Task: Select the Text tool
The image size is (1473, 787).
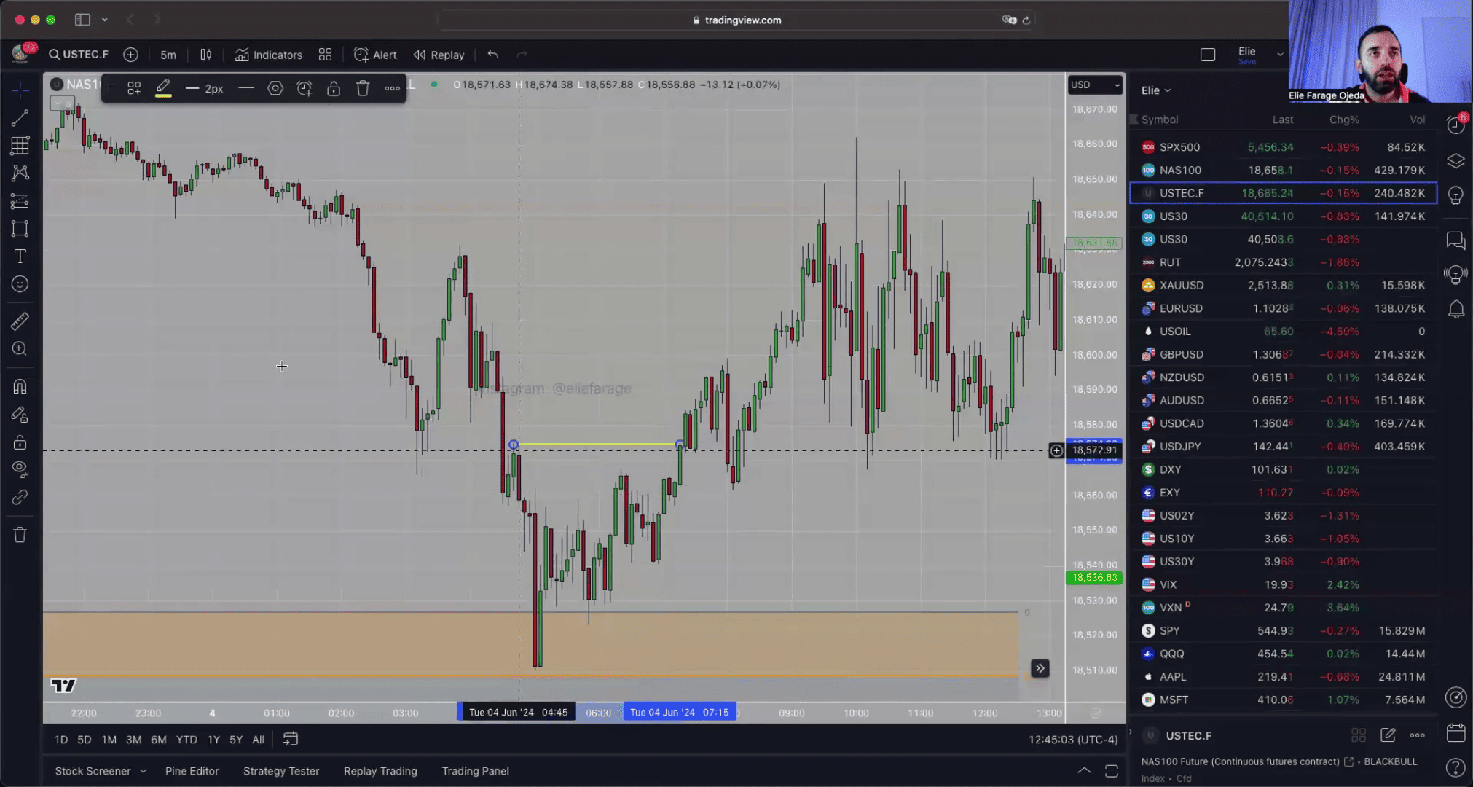Action: [20, 256]
